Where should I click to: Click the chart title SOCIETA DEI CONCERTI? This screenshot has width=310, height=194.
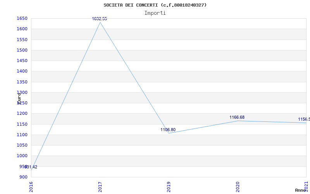tap(155, 5)
